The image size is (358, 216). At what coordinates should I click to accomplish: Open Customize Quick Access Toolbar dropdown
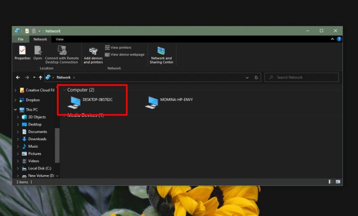pyautogui.click(x=39, y=31)
